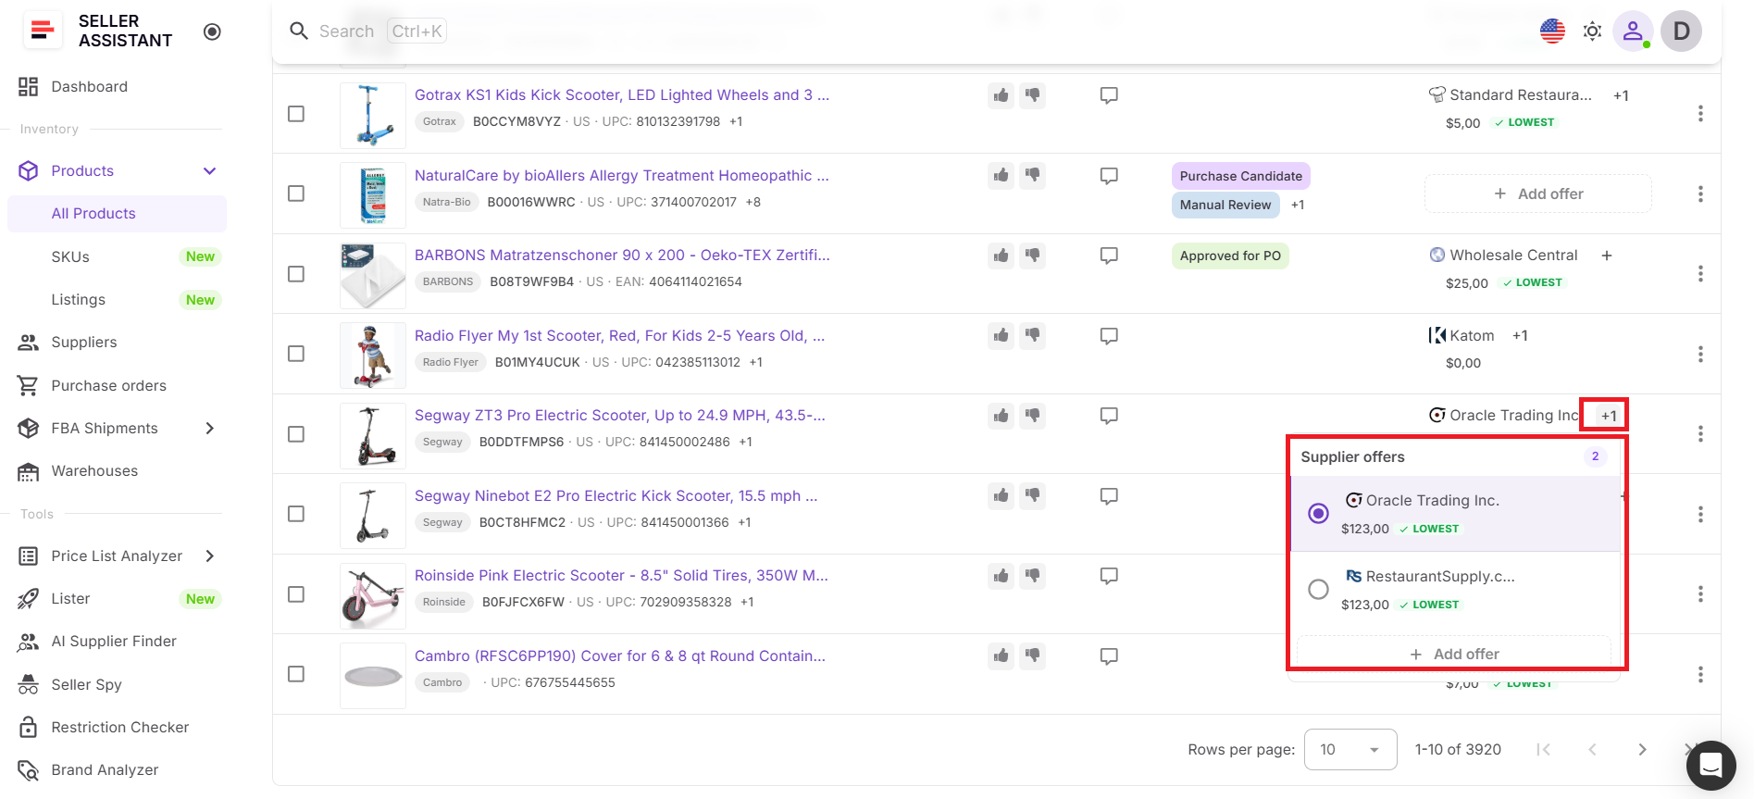Select RestaurantSupply.c... offer radio button

1319,589
